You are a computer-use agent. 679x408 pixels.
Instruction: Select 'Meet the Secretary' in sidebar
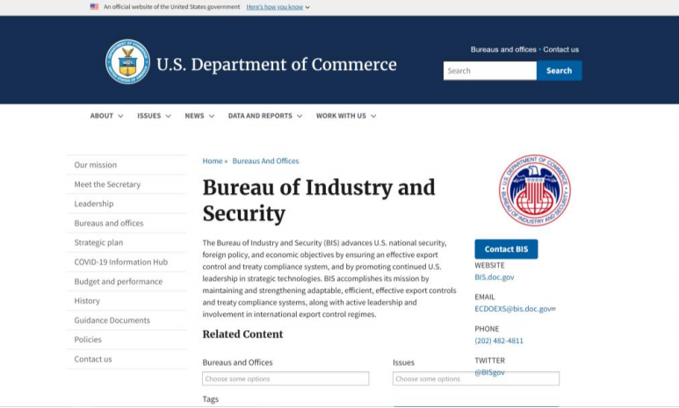(x=126, y=184)
